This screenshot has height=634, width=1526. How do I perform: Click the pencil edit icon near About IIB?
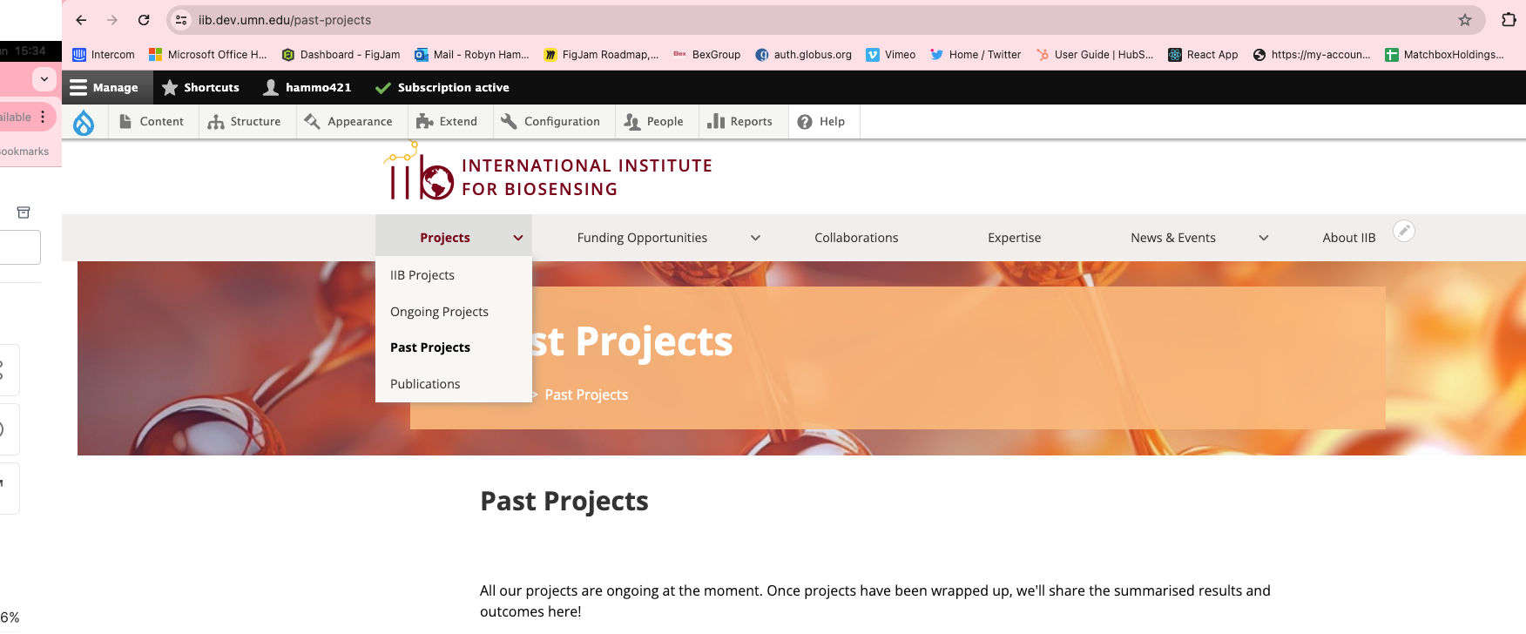coord(1403,231)
